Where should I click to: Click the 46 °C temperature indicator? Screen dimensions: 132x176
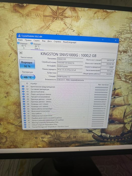click(28, 77)
